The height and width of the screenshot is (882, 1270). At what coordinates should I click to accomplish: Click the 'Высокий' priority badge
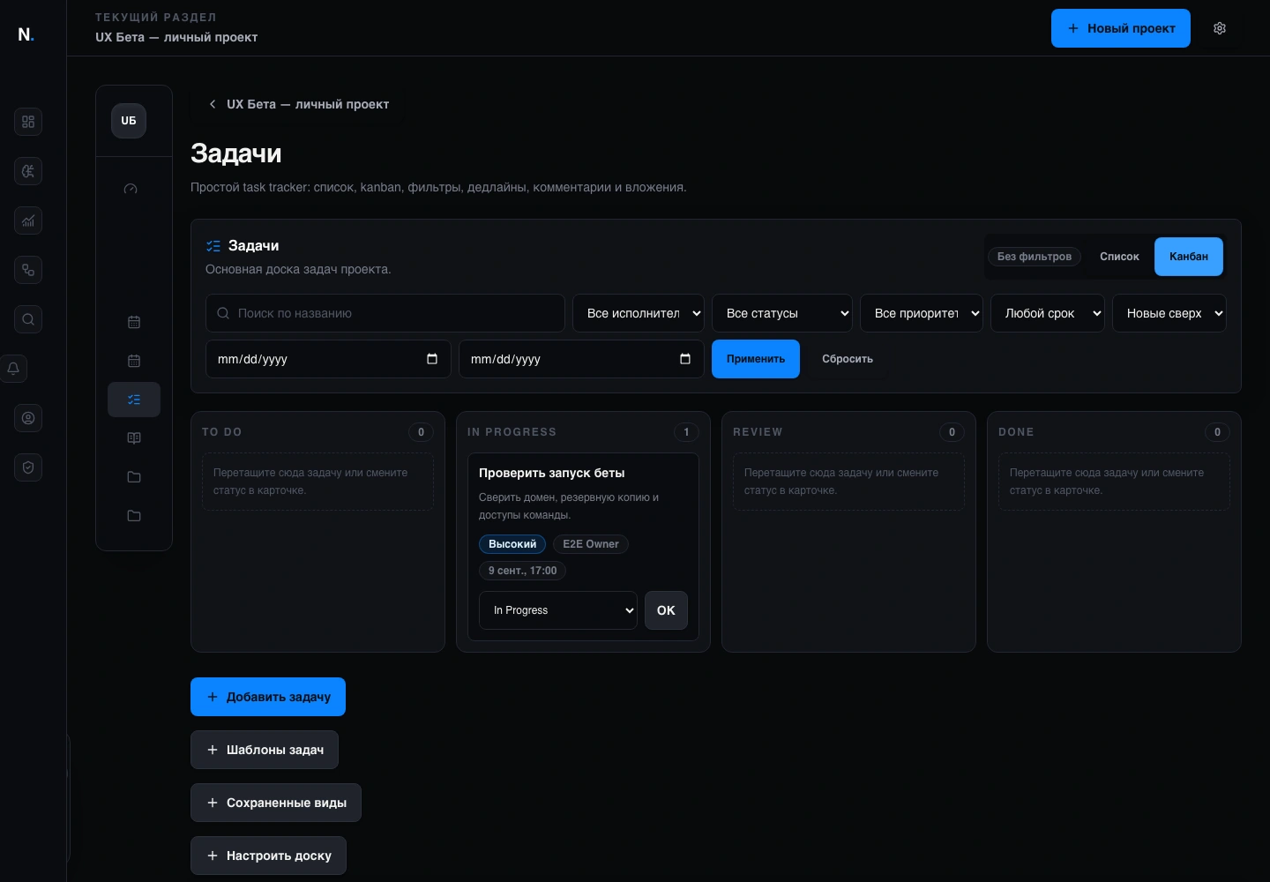pyautogui.click(x=512, y=544)
